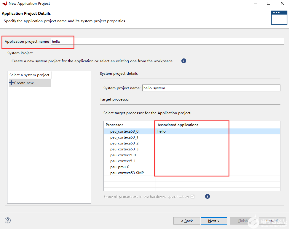Choose psu_cortexr5_0 as target processor
This screenshot has height=229, width=289.
[123, 155]
